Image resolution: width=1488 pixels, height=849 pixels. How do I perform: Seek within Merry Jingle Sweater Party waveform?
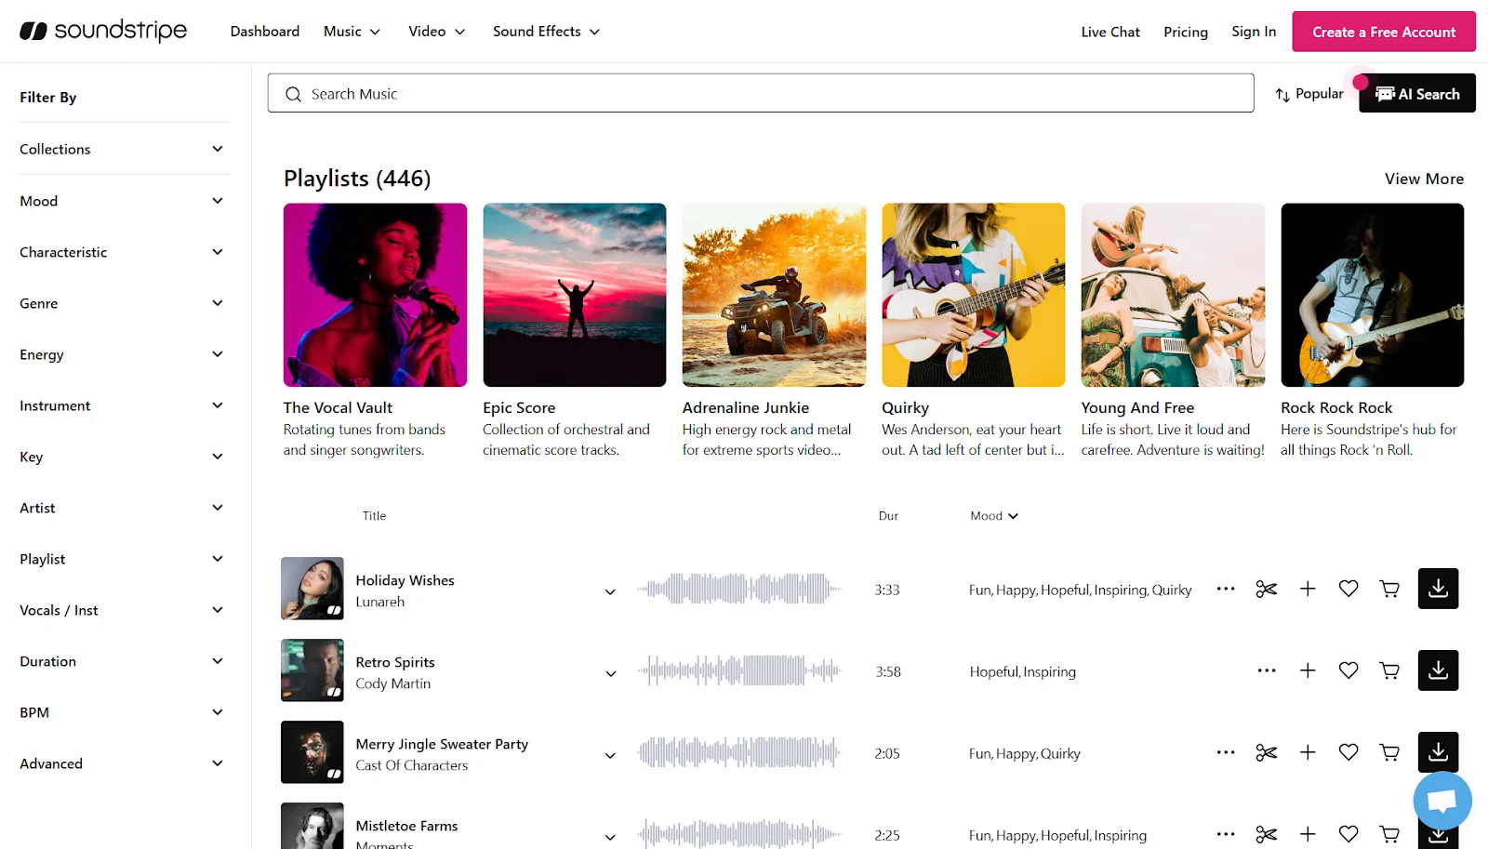click(739, 752)
